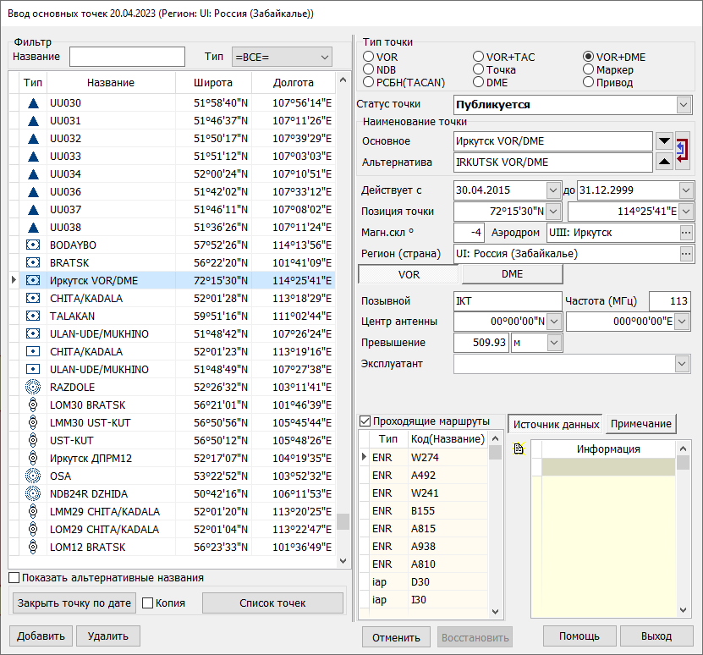
Task: Toggle Проходящие маршруты checkbox
Action: click(x=365, y=421)
